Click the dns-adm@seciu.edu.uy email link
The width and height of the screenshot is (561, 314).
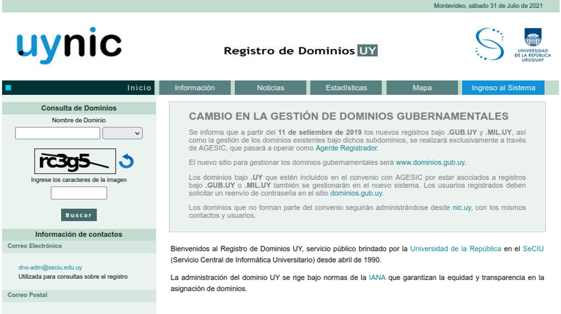tap(50, 267)
